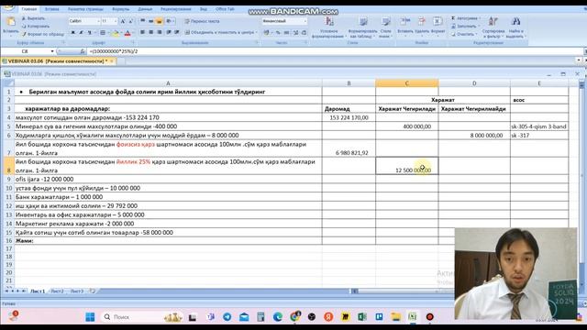The width and height of the screenshot is (587, 330).
Task: Open Telegram from the taskbar
Action: [x=227, y=317]
